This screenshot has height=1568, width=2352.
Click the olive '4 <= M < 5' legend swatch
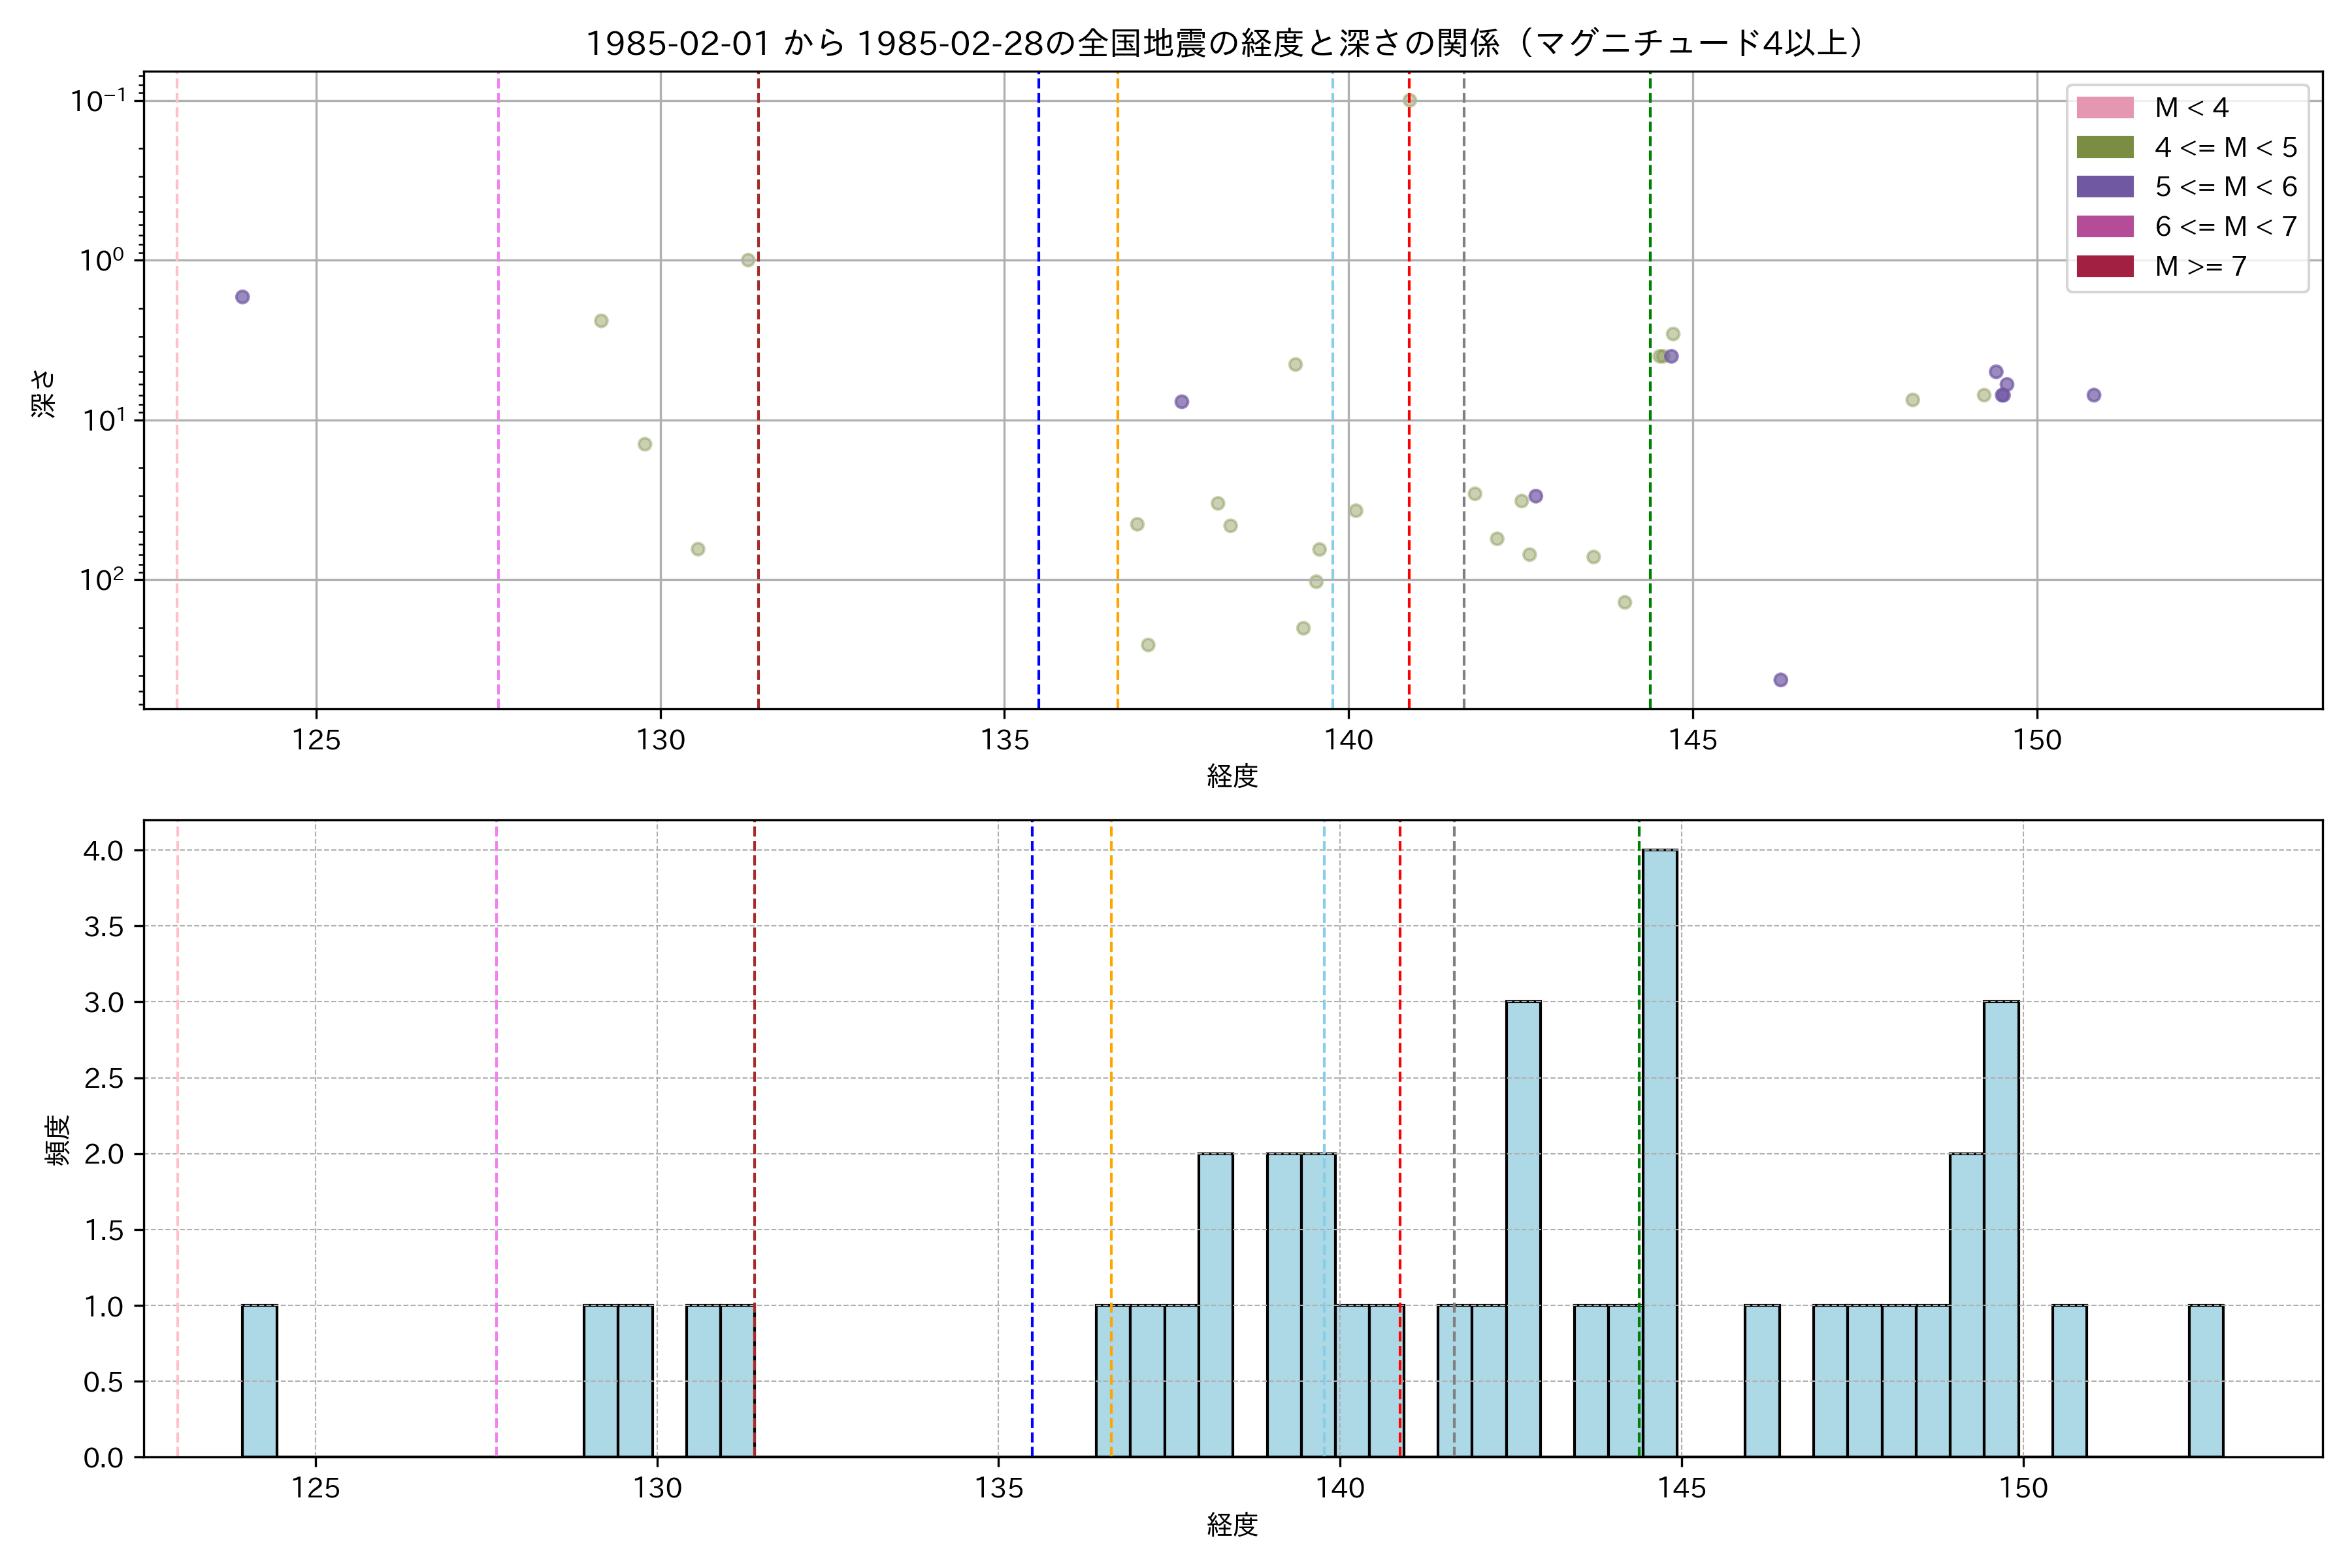(x=2104, y=148)
